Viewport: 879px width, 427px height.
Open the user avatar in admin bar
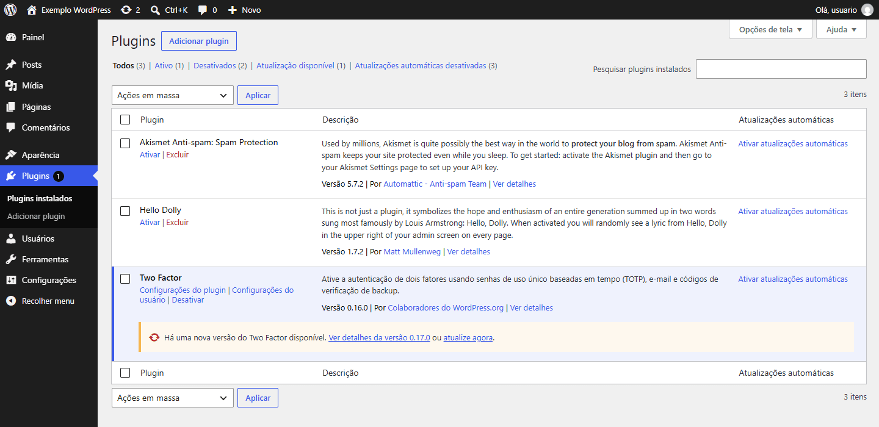tap(867, 10)
